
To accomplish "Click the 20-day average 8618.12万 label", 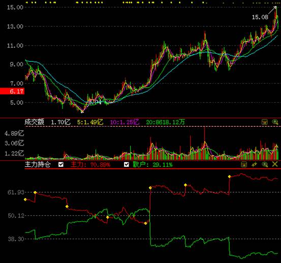I will coord(166,122).
